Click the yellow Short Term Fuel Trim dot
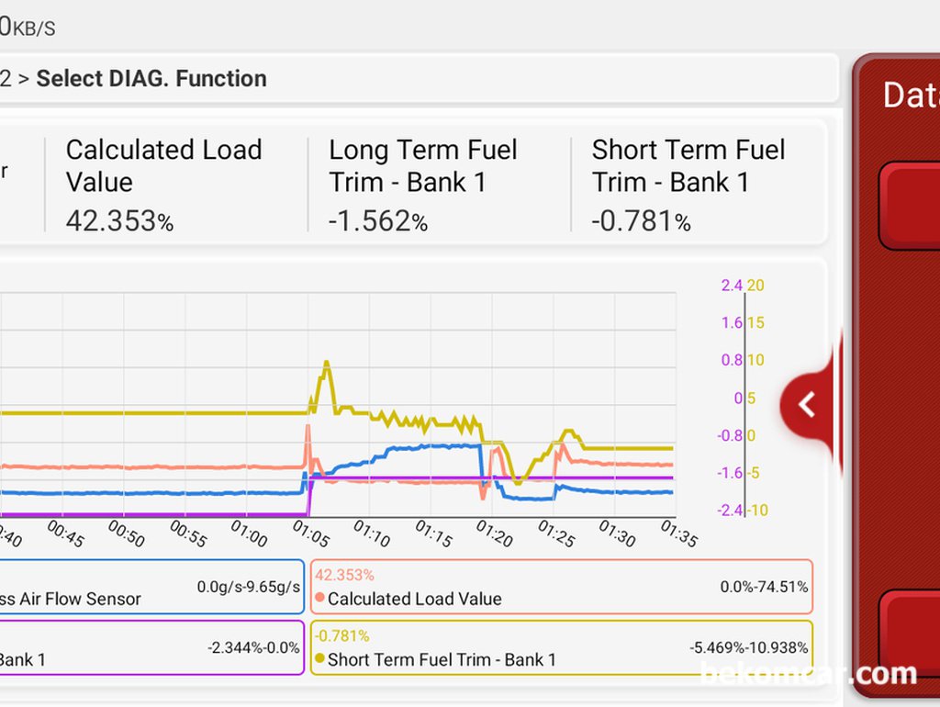Screen dimensions: 940x707 pos(319,658)
